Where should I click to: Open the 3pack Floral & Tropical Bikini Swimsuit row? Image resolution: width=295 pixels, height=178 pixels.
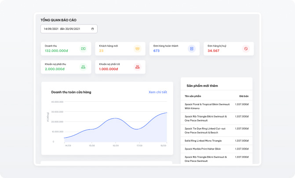(x=205, y=106)
